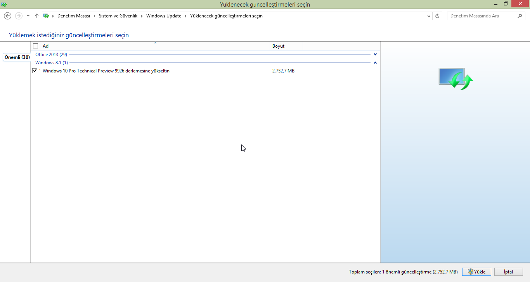Click the Control Panel icon in address bar
Screen dimensions: 530x282
46,16
